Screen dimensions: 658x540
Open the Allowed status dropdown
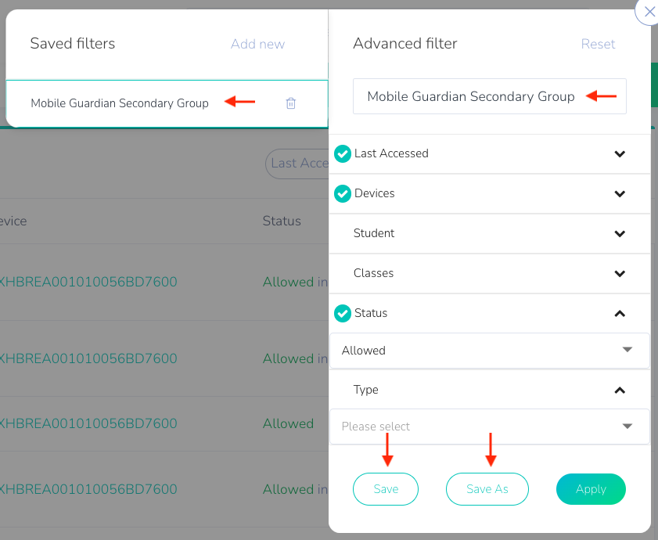point(490,351)
